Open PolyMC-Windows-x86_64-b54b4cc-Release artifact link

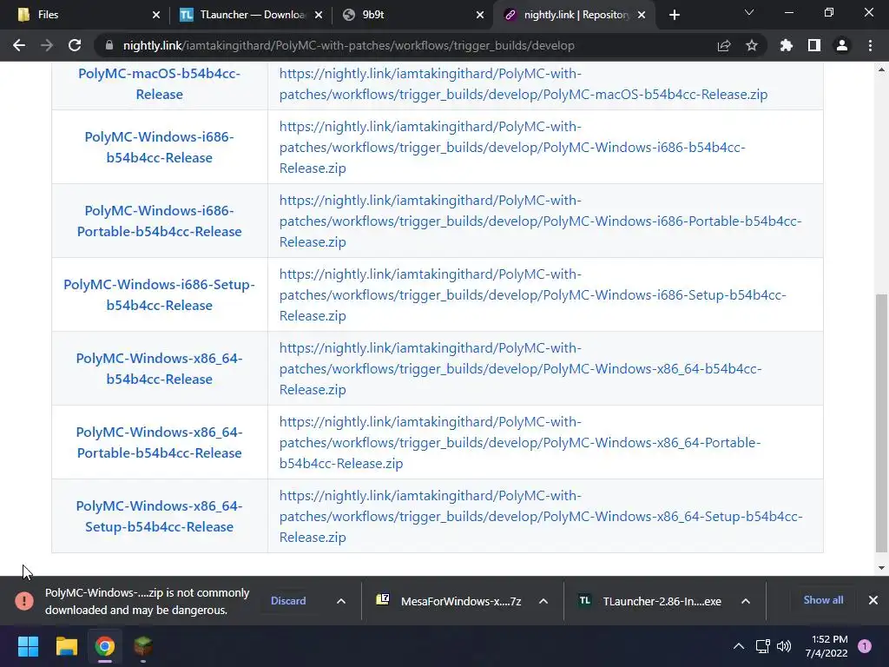click(160, 368)
